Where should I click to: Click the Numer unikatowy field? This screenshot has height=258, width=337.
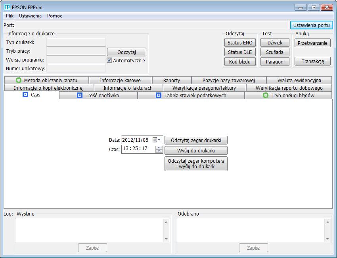(x=76, y=68)
